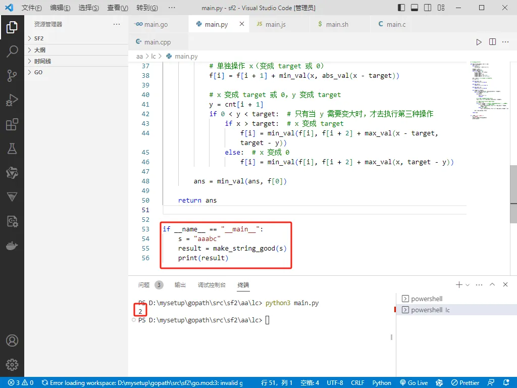This screenshot has height=388, width=517.
Task: Open the Search view in activity bar
Action: pyautogui.click(x=12, y=51)
